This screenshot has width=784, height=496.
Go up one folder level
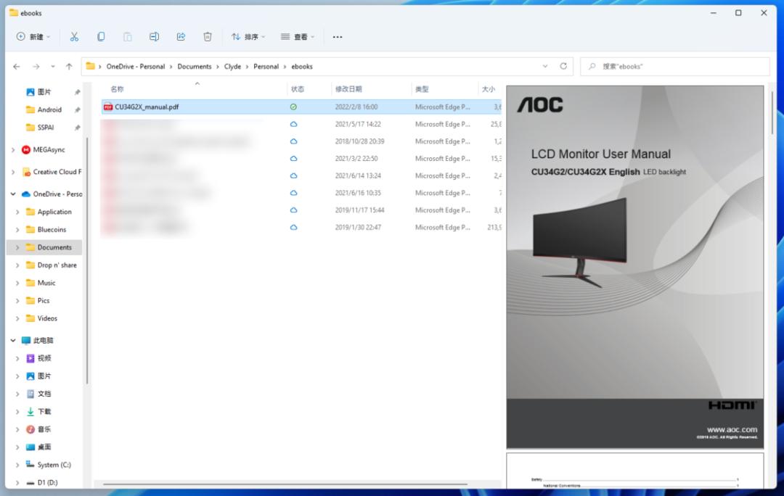coord(69,67)
